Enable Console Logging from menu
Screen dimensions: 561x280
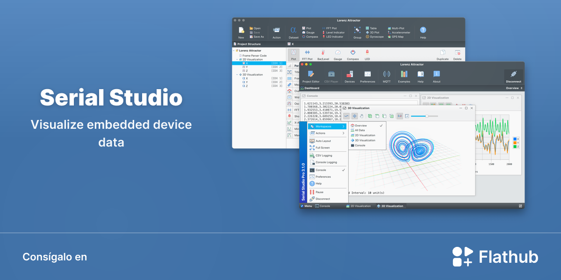pos(327,162)
